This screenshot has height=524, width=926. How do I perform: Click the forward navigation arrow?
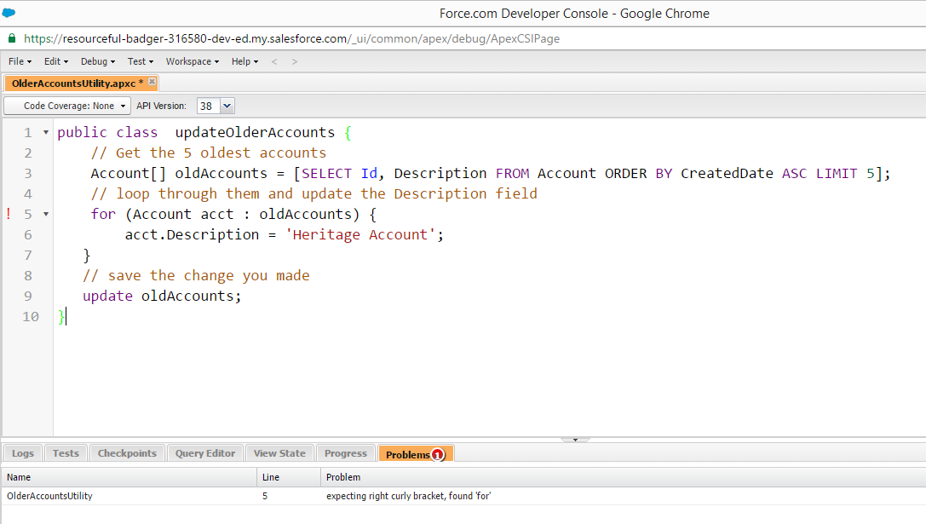[x=295, y=61]
